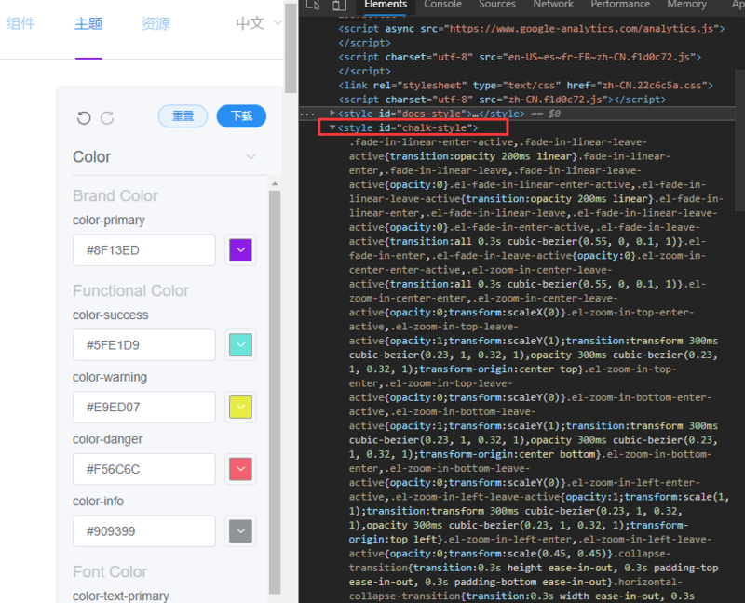Click the Functional Color heading
Viewport: 745px width, 603px height.
130,290
